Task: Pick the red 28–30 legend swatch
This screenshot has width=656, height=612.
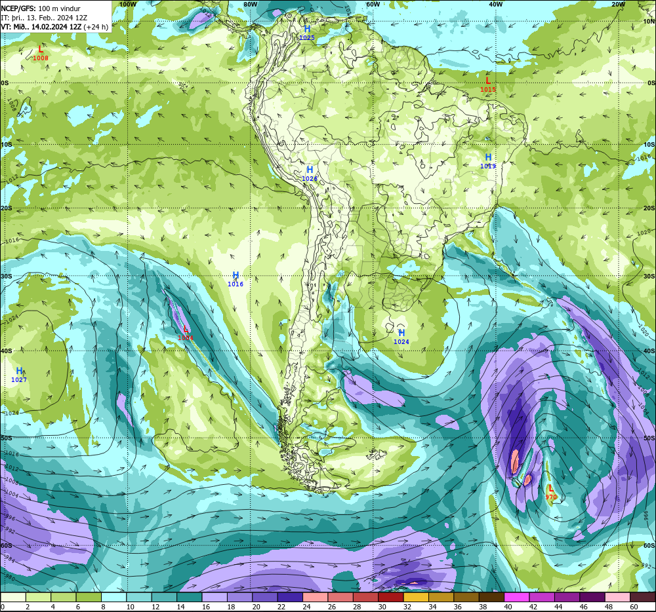Action: [365, 597]
